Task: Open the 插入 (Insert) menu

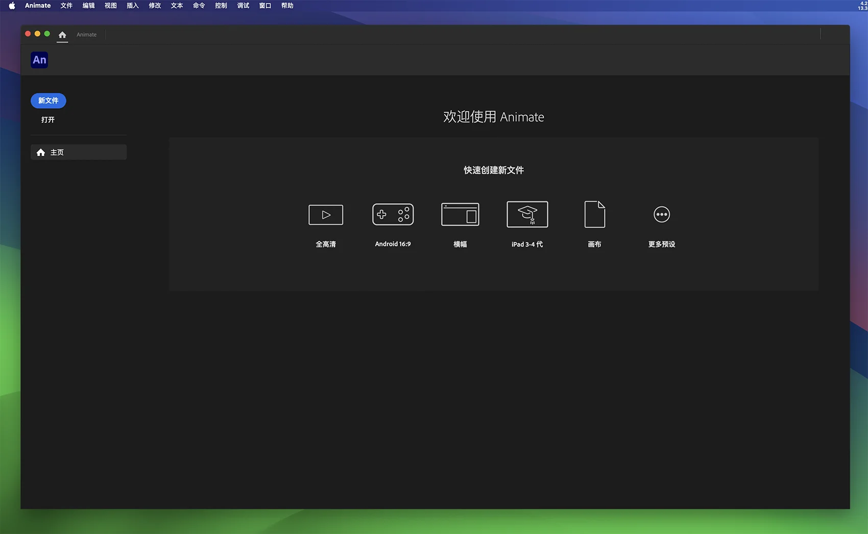Action: [133, 6]
